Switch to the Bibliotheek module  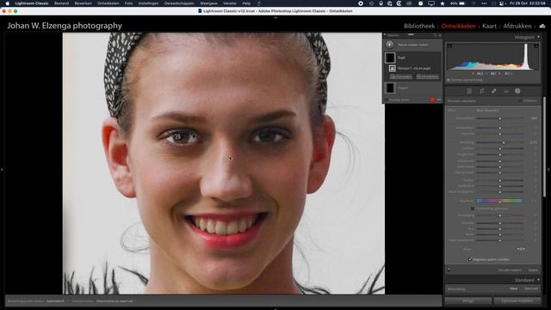pos(419,26)
